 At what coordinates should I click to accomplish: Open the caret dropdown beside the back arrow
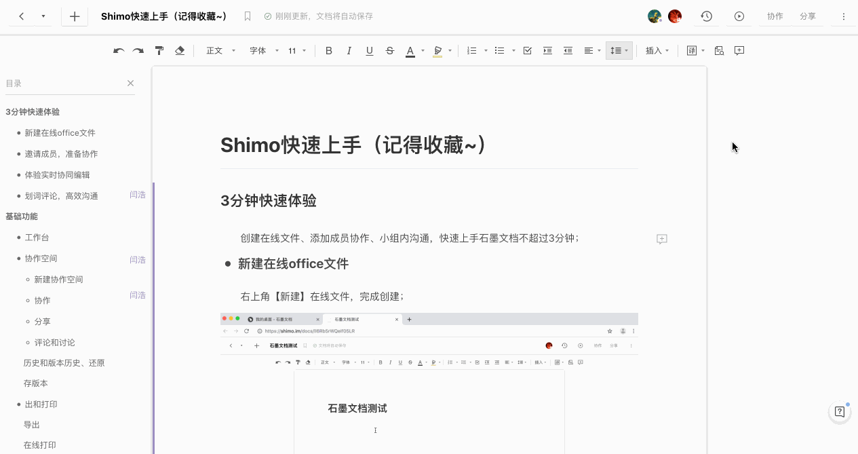(x=43, y=16)
